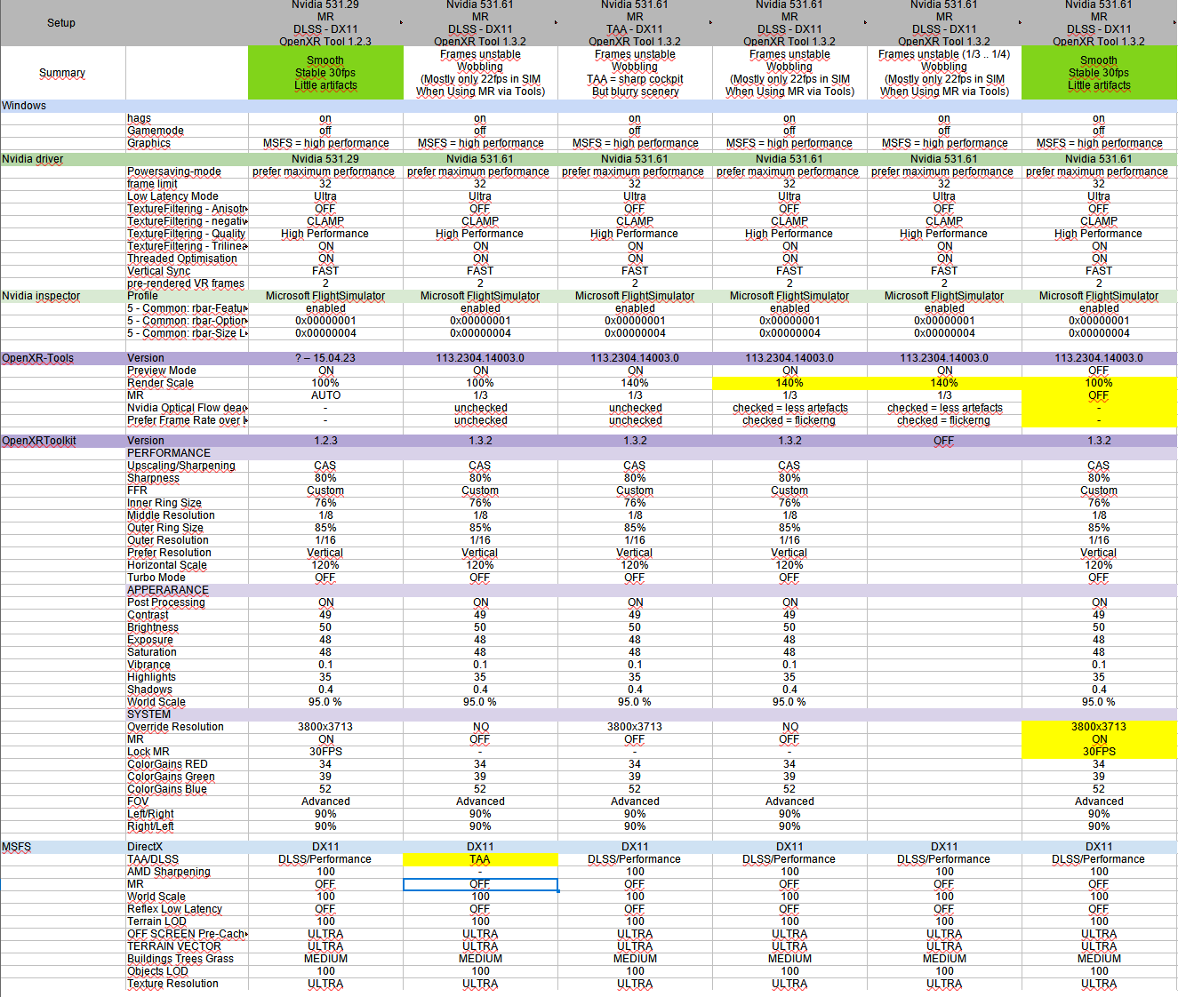
Task: Click the "Gamemode" row label
Action: point(156,131)
